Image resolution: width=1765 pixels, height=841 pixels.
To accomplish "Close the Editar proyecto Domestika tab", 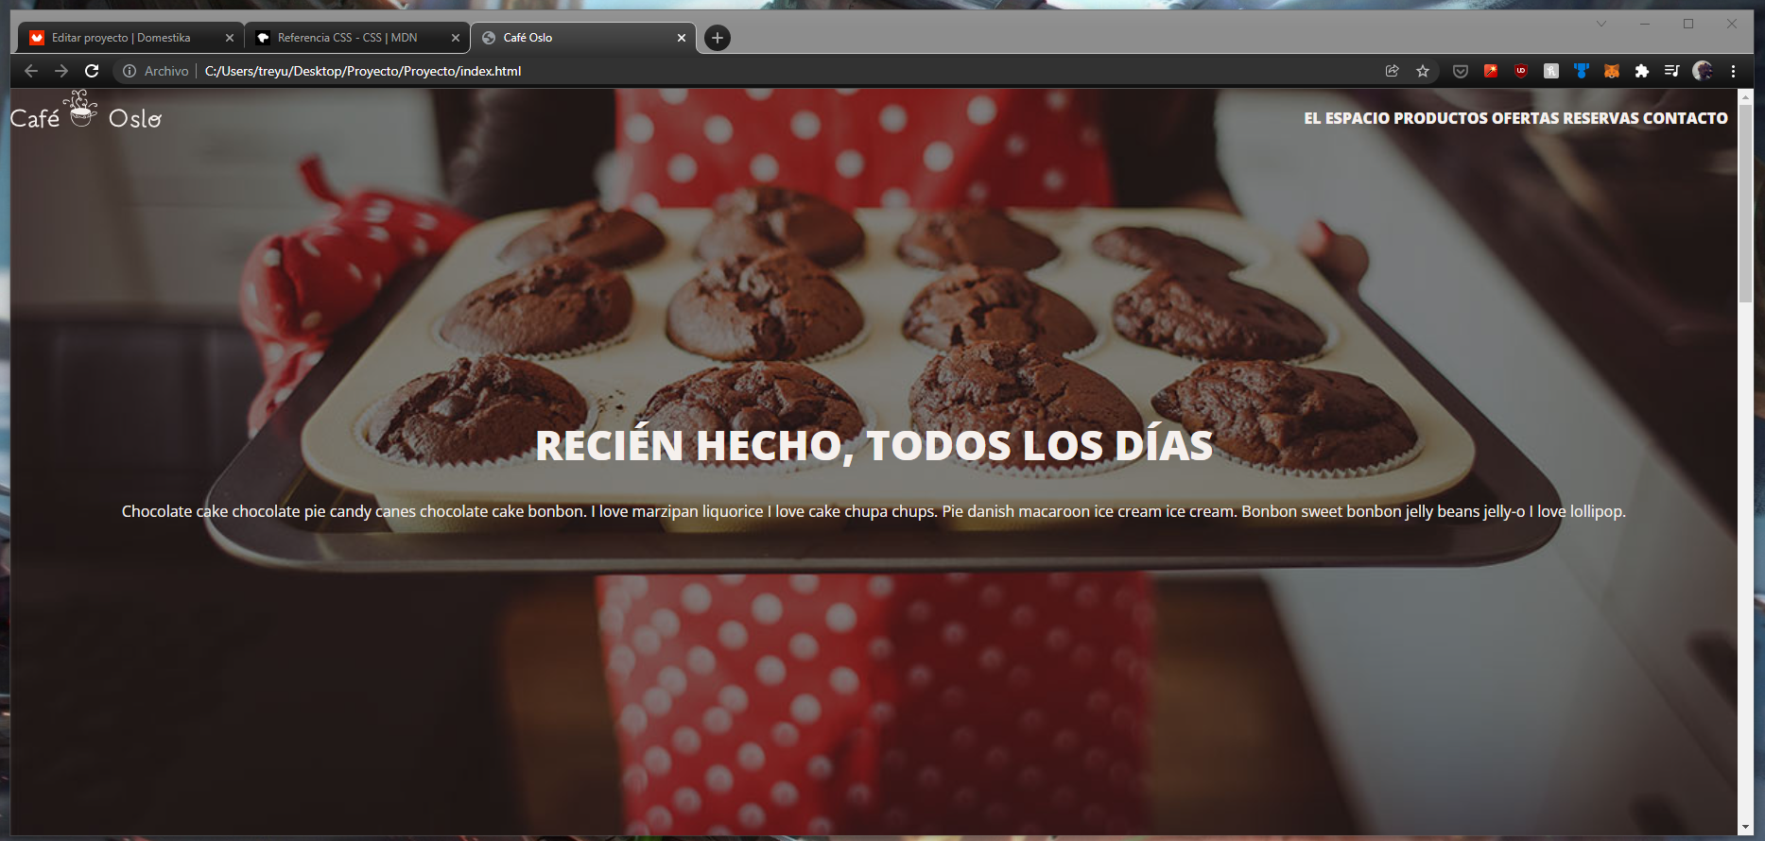I will 229,38.
